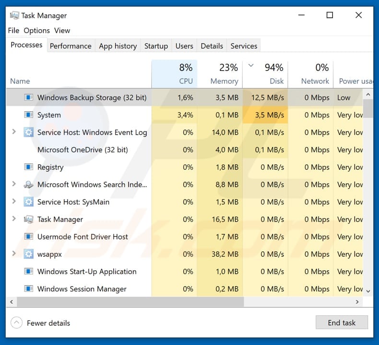Switch to the Startup tab
This screenshot has height=345, width=379.
pos(156,46)
